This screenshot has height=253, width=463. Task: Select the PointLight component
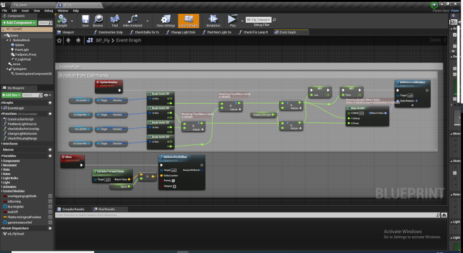tap(22, 50)
